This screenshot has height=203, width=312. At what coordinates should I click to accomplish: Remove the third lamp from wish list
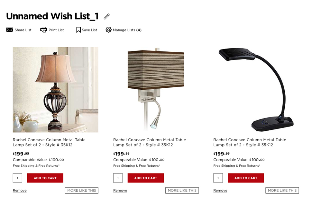click(220, 190)
